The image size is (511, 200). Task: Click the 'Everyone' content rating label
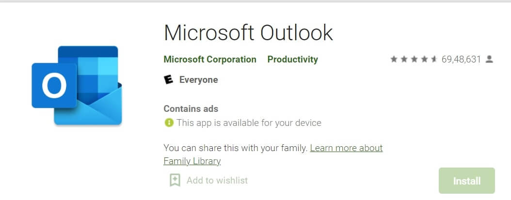tap(198, 80)
